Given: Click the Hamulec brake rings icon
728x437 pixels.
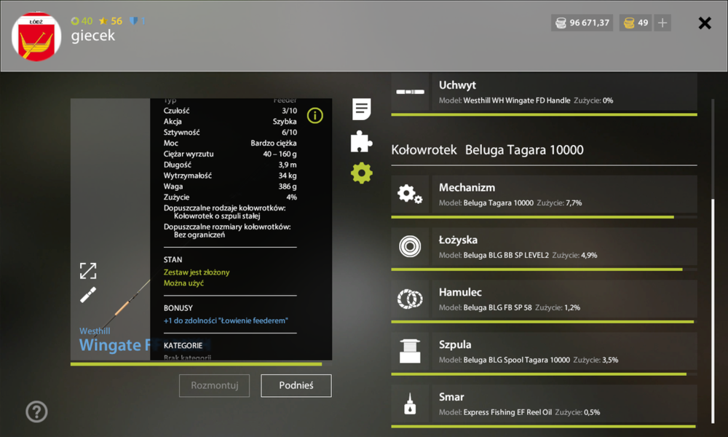Looking at the screenshot, I should click(x=410, y=299).
